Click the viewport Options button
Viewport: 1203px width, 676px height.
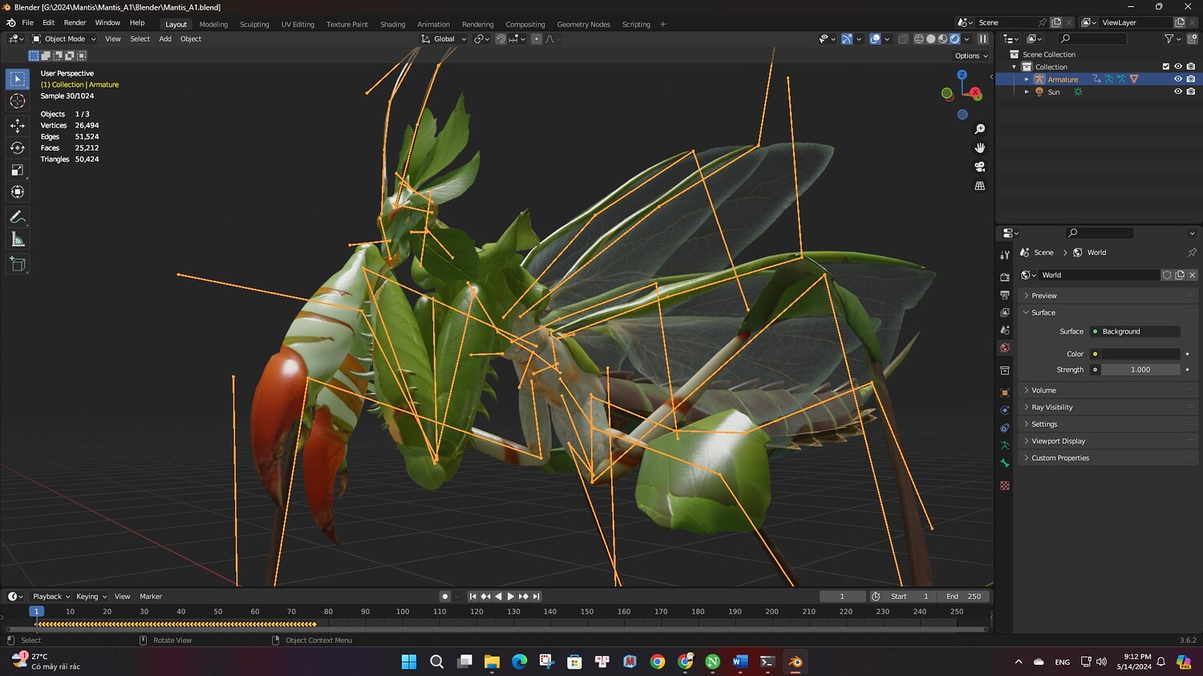coord(970,56)
